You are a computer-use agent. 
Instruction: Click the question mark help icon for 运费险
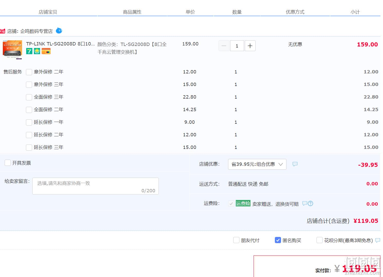(x=310, y=203)
